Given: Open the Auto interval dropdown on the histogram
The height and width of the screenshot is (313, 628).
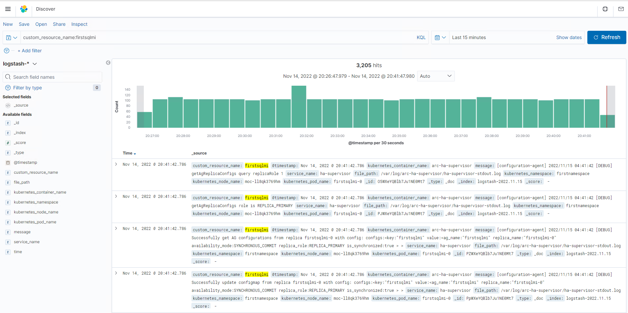Looking at the screenshot, I should pyautogui.click(x=436, y=76).
